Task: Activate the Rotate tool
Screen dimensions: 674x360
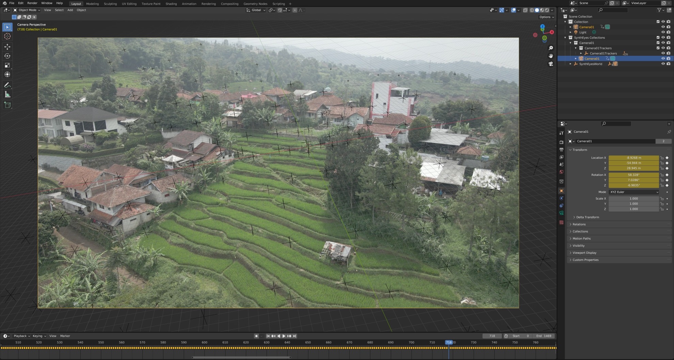Action: click(x=7, y=56)
